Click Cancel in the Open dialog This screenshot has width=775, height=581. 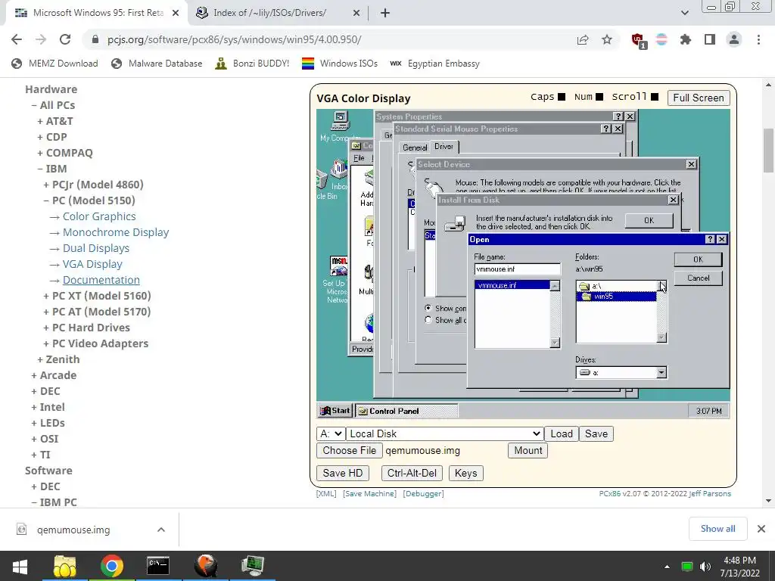(x=698, y=278)
